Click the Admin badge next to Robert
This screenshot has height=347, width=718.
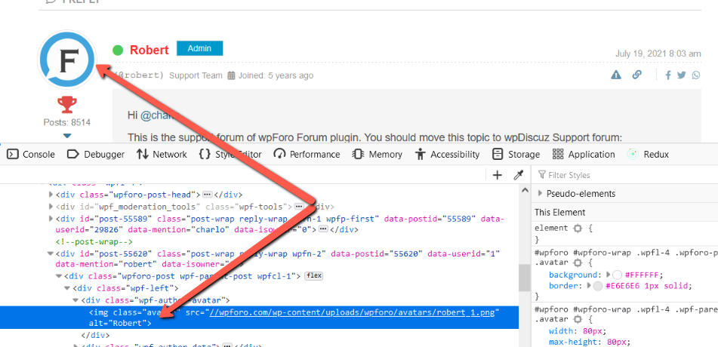[199, 48]
